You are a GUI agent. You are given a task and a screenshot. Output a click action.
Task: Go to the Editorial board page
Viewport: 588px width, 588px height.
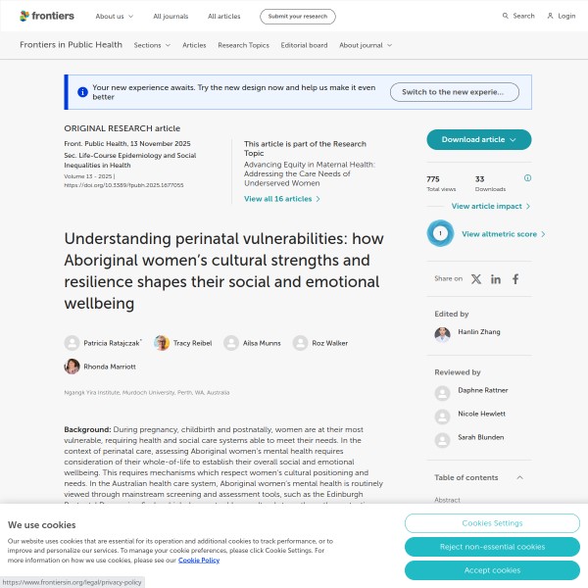[x=302, y=45]
